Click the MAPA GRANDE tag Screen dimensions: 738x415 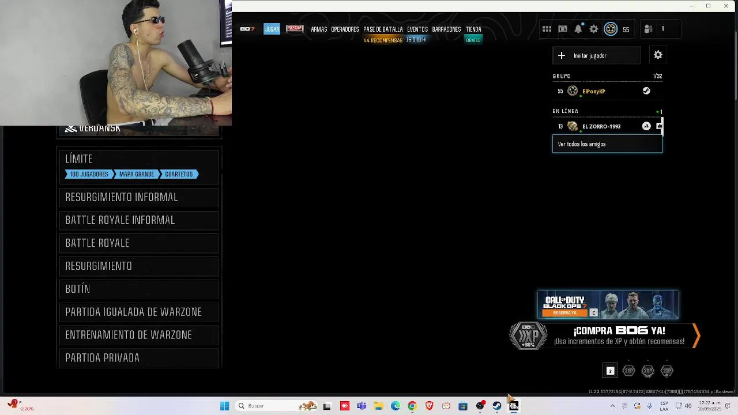137,174
